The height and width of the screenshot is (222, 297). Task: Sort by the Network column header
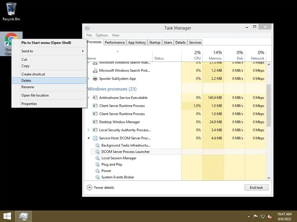tap(256, 55)
